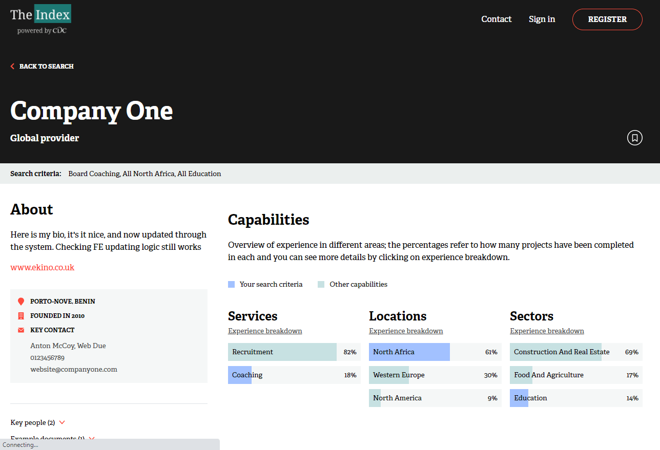Go to Sign in
Viewport: 660px width, 450px height.
pos(542,19)
